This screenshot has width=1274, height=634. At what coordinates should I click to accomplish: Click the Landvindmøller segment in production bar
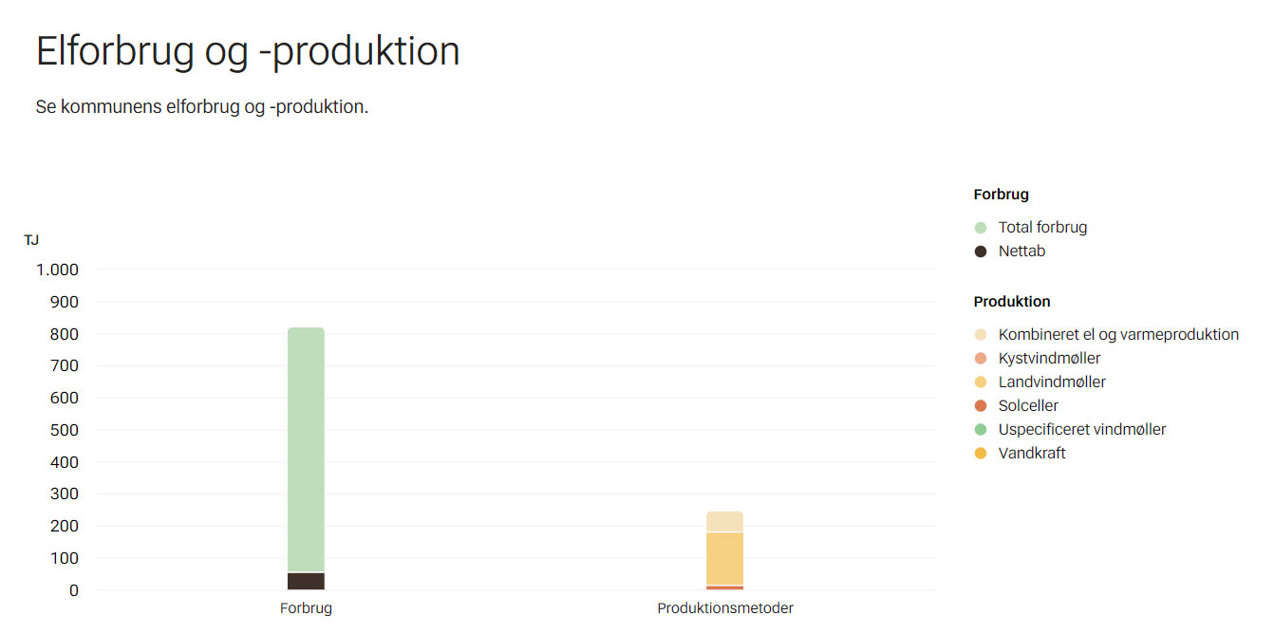[724, 558]
